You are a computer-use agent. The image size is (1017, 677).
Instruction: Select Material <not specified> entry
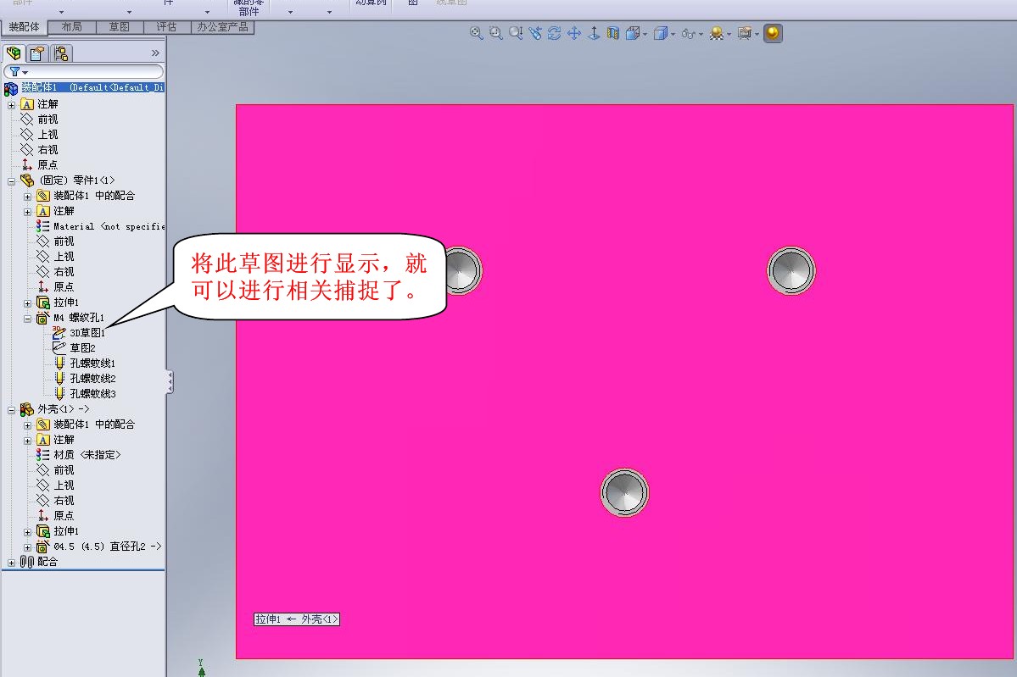[109, 226]
